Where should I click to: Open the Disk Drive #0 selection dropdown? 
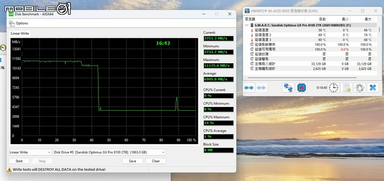tap(109, 152)
